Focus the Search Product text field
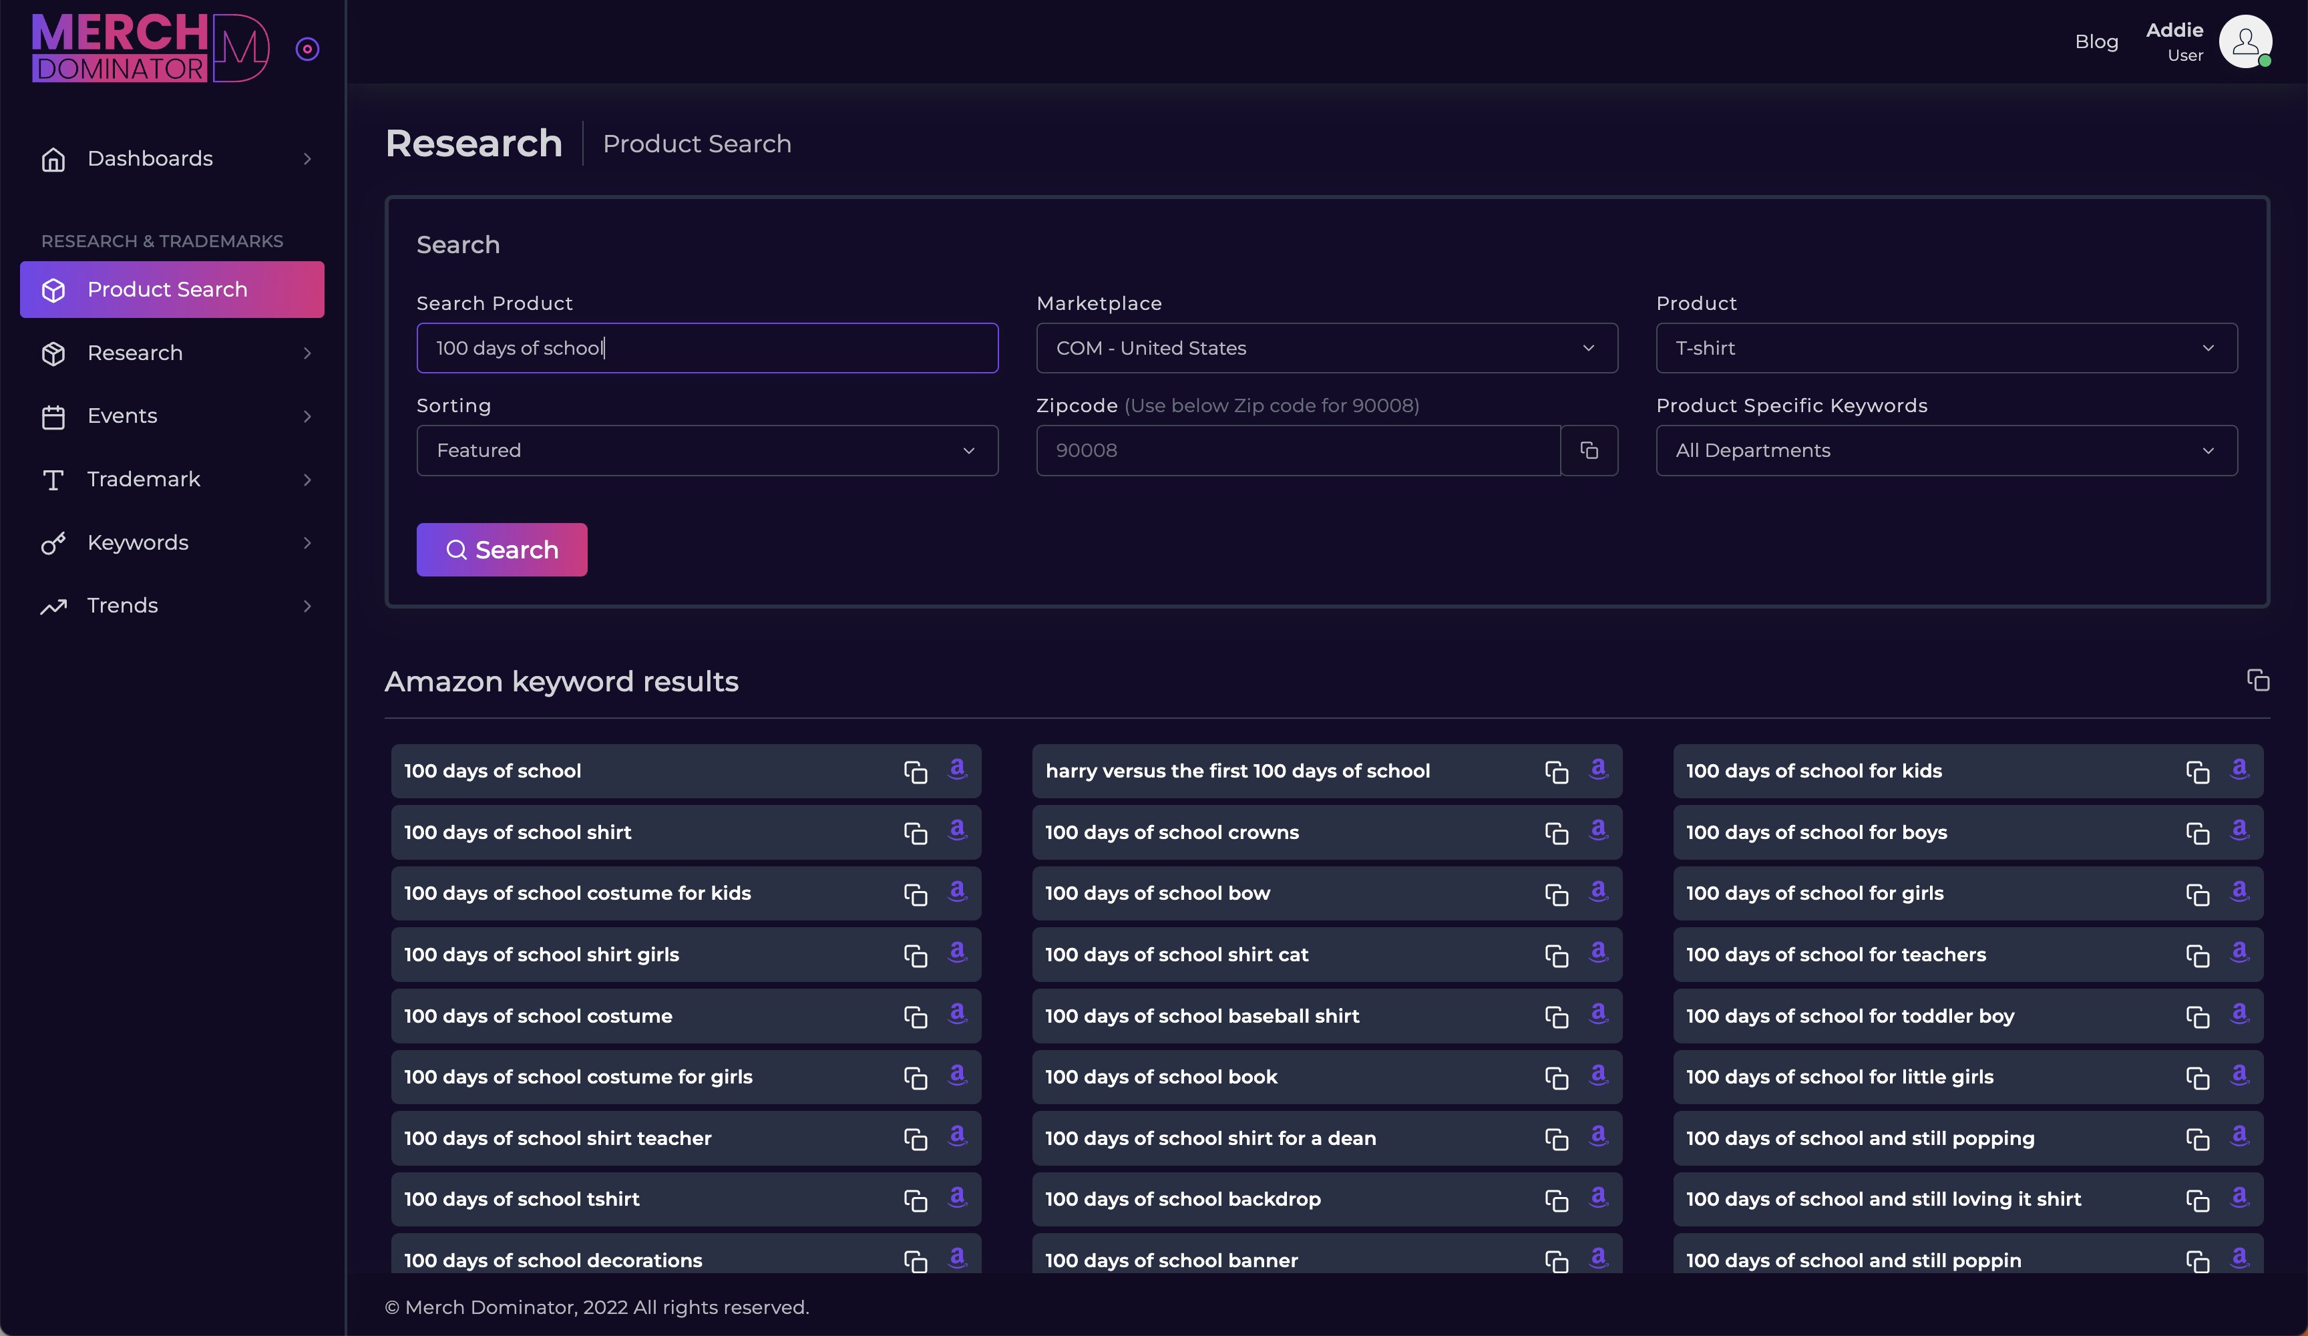The image size is (2308, 1336). [706, 348]
